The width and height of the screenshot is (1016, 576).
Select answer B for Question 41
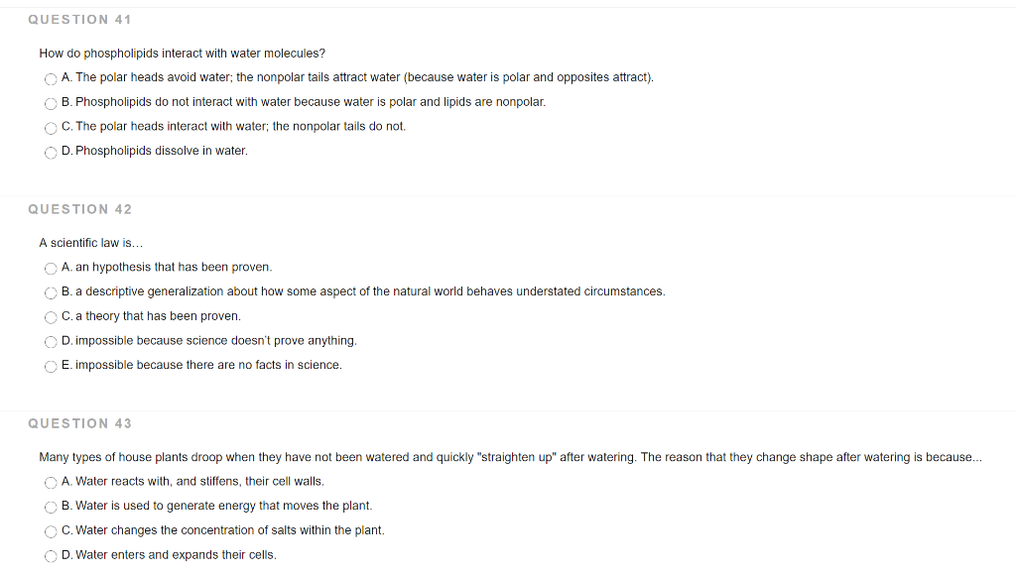[x=51, y=103]
